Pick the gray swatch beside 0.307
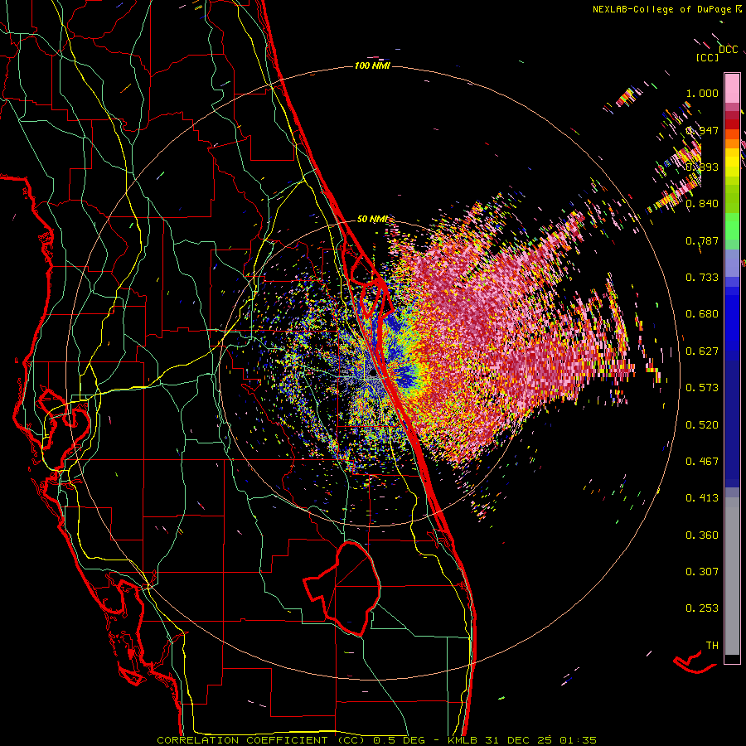Image resolution: width=746 pixels, height=746 pixels. tap(732, 576)
